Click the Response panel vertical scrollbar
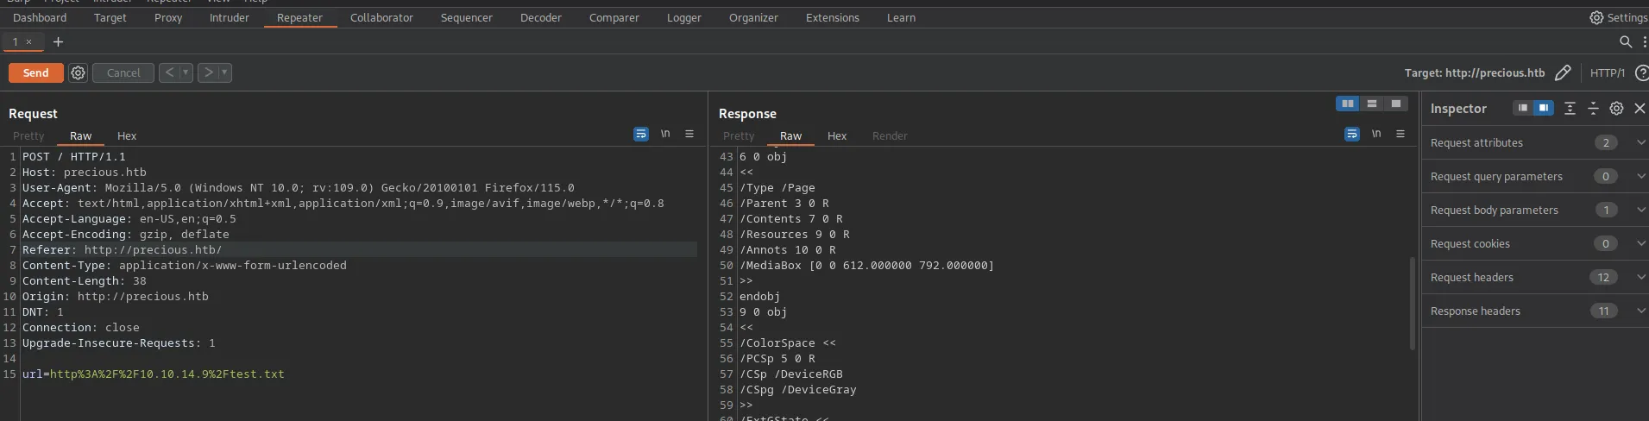This screenshot has height=421, width=1649. tap(1412, 302)
